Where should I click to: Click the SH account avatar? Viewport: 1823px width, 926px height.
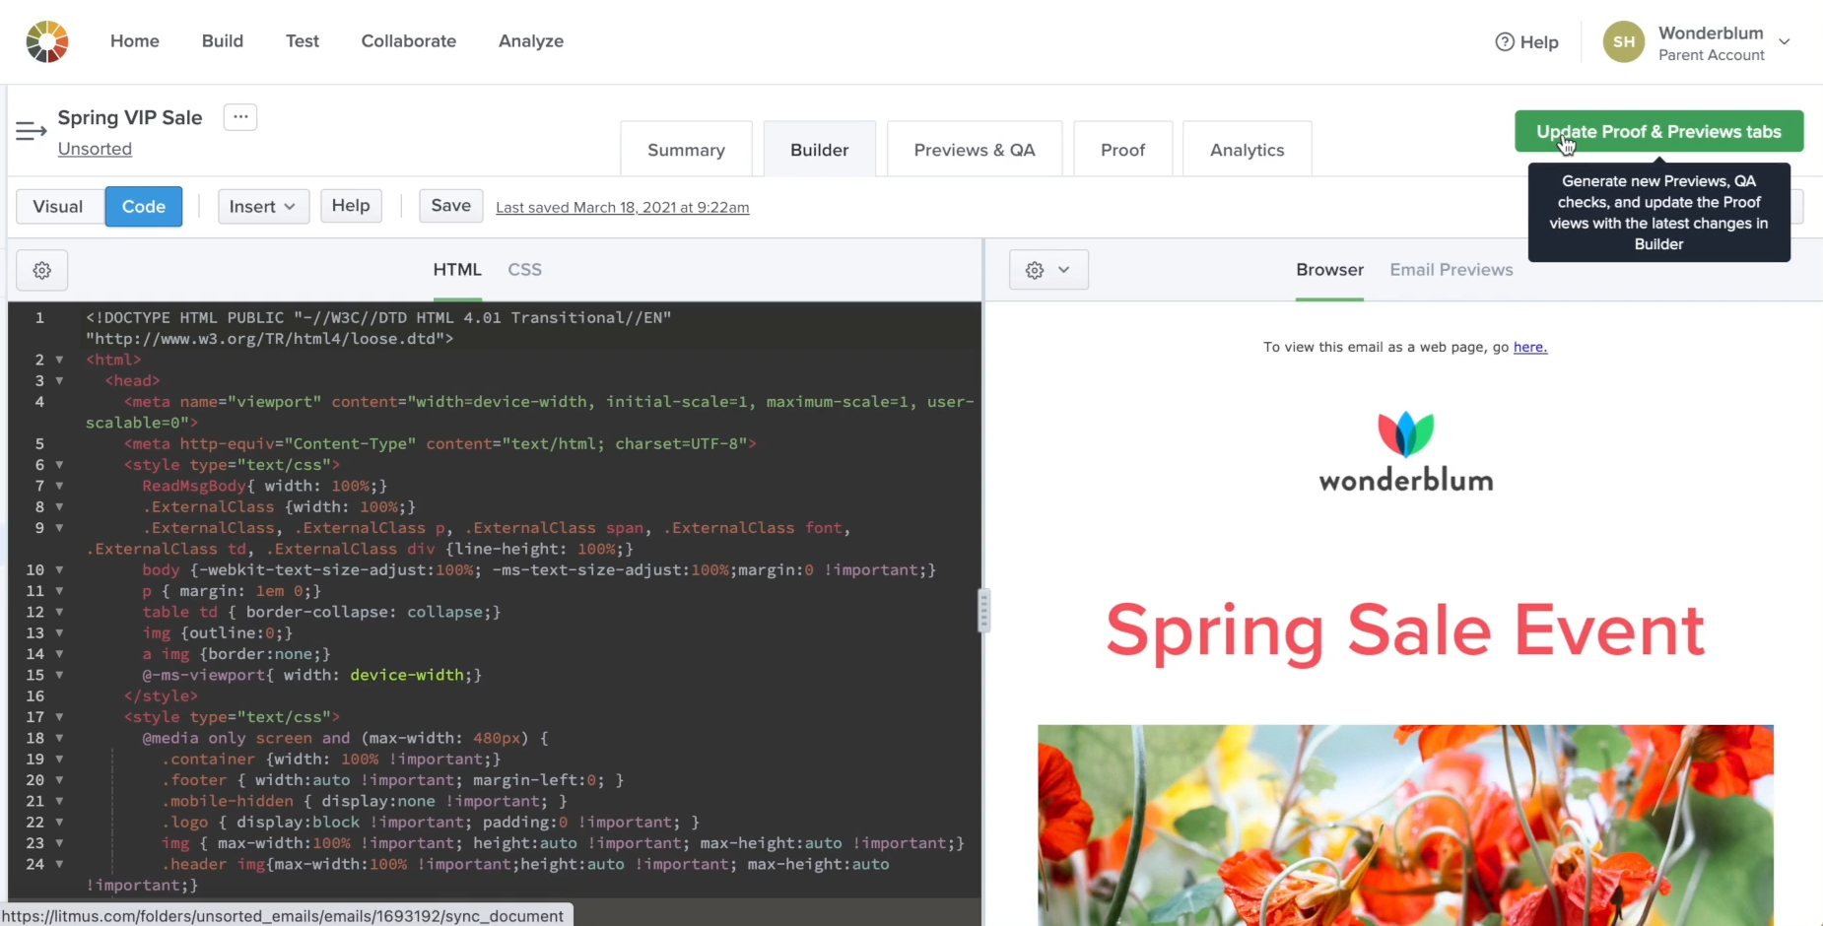click(1623, 42)
